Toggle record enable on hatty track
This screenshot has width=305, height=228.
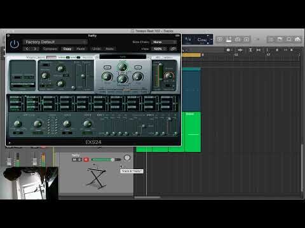(86, 160)
